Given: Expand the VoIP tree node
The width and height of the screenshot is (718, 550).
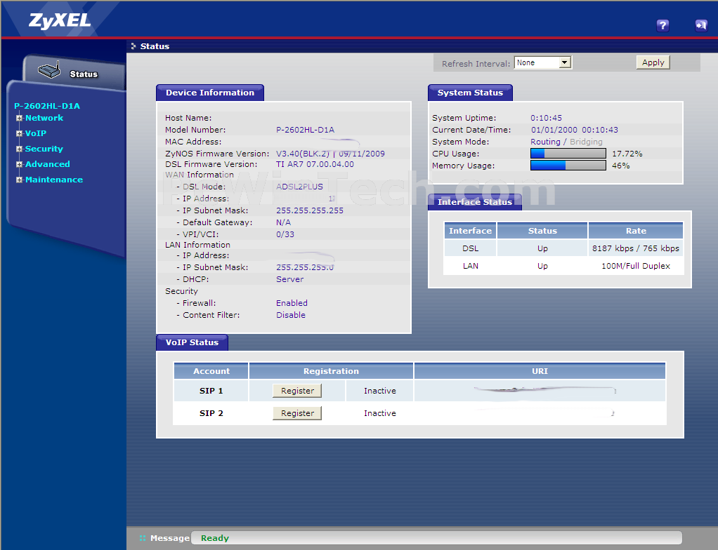Looking at the screenshot, I should click(x=19, y=133).
